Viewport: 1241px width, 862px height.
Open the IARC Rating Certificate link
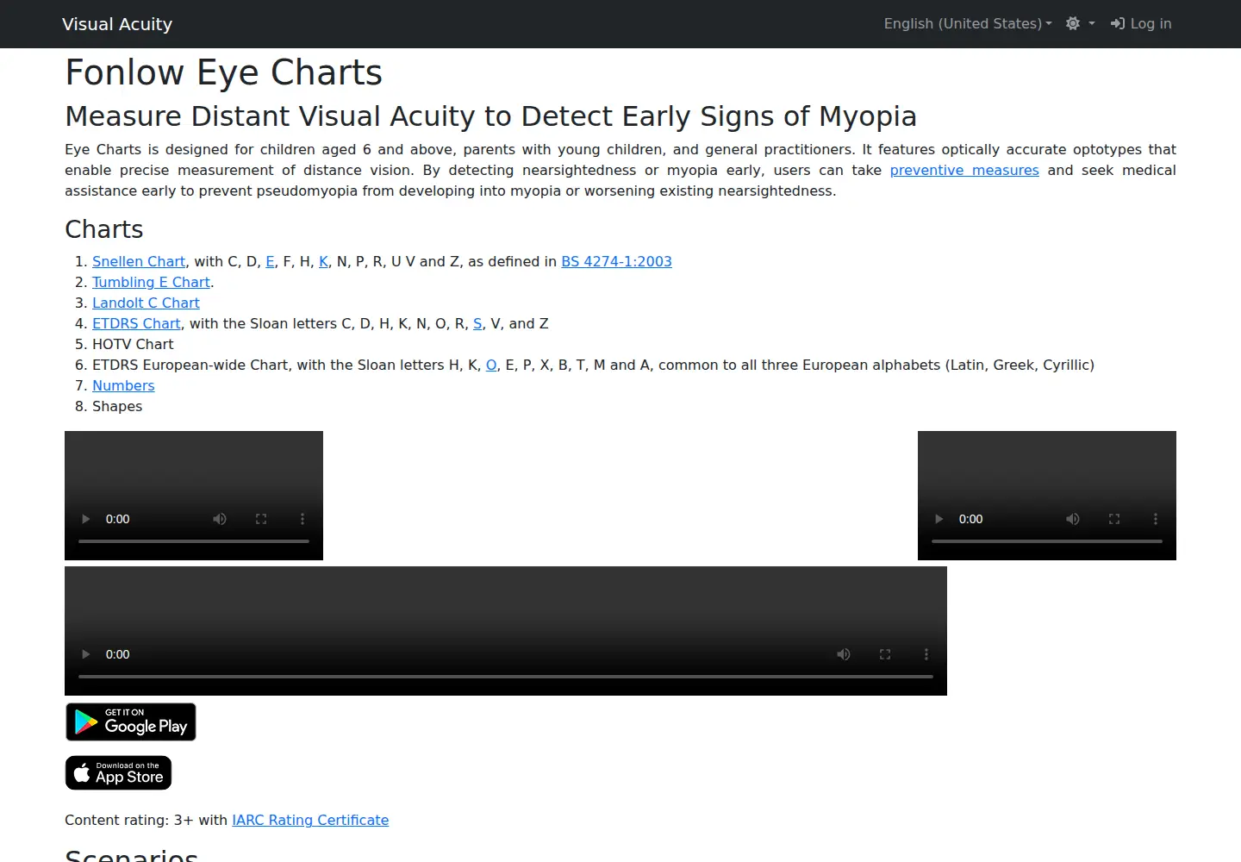click(x=310, y=820)
